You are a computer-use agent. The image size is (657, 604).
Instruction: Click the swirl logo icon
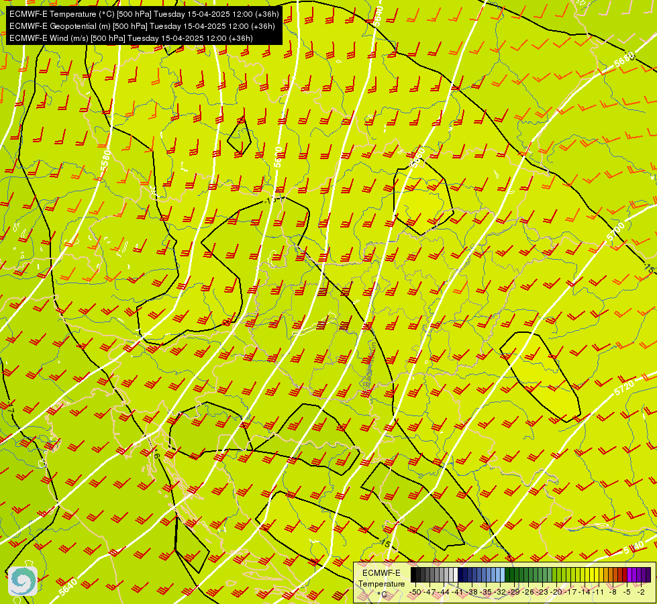point(23,581)
